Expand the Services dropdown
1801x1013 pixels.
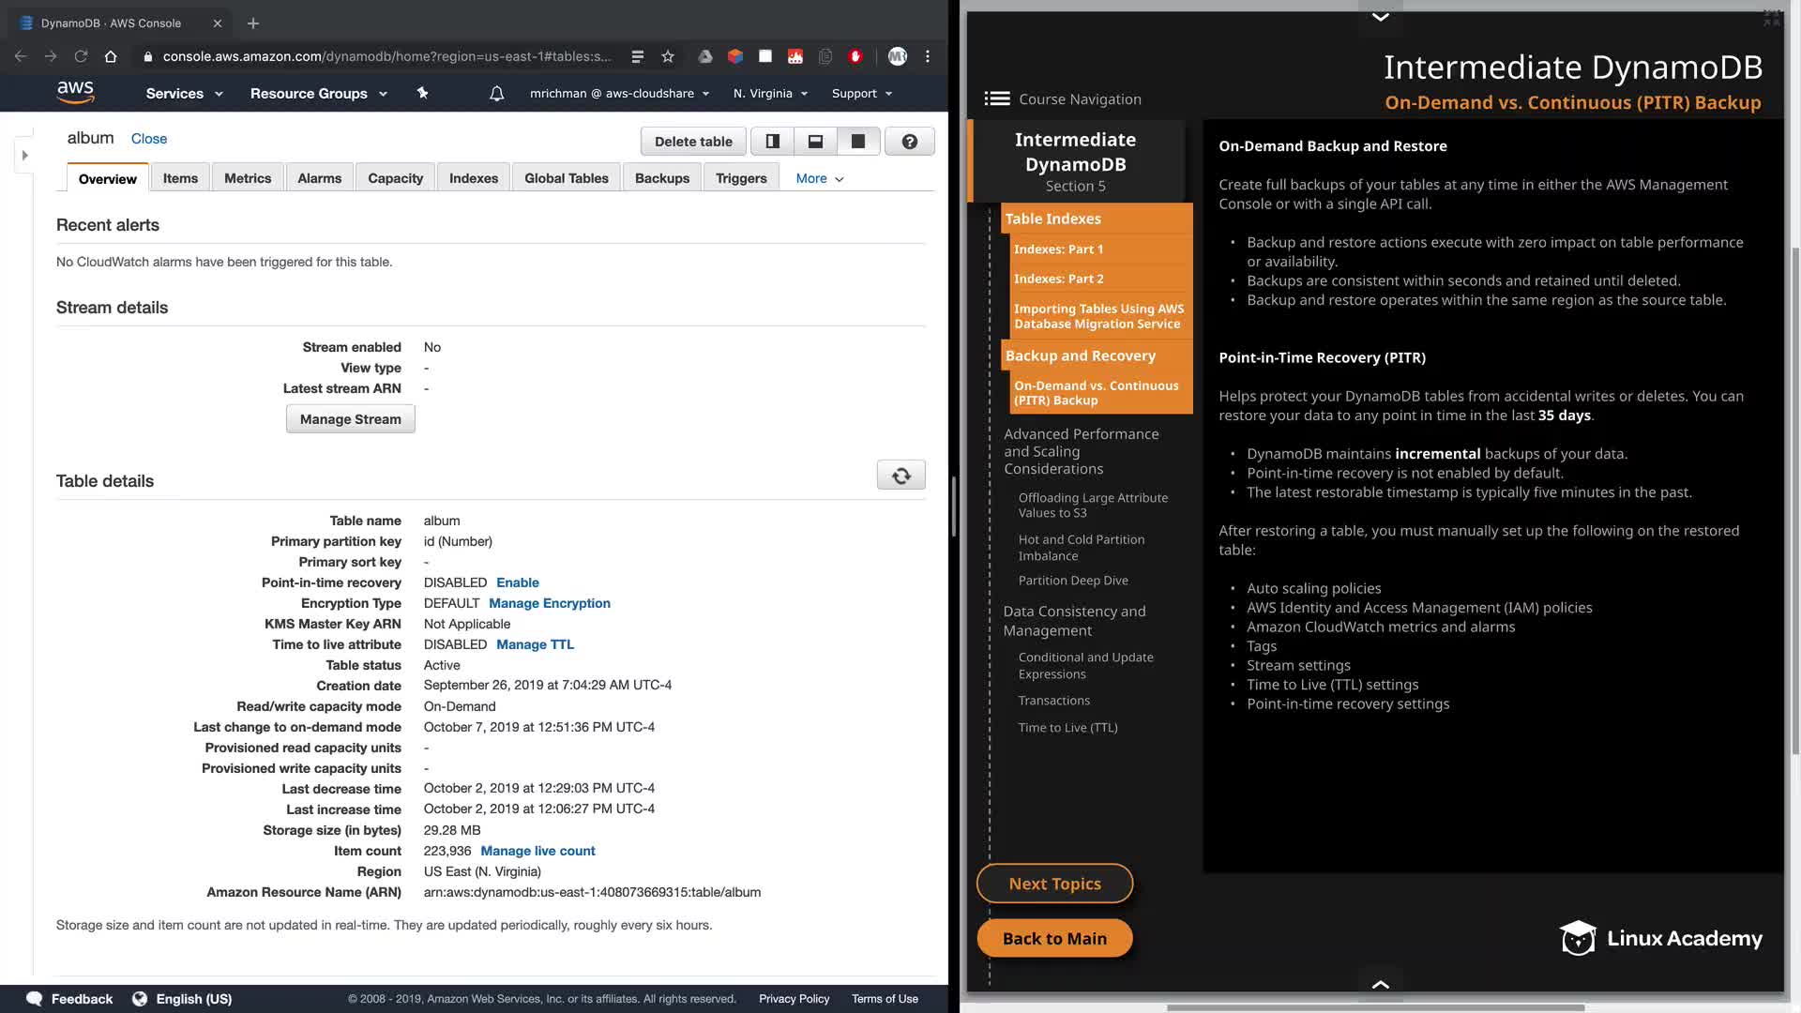point(184,94)
